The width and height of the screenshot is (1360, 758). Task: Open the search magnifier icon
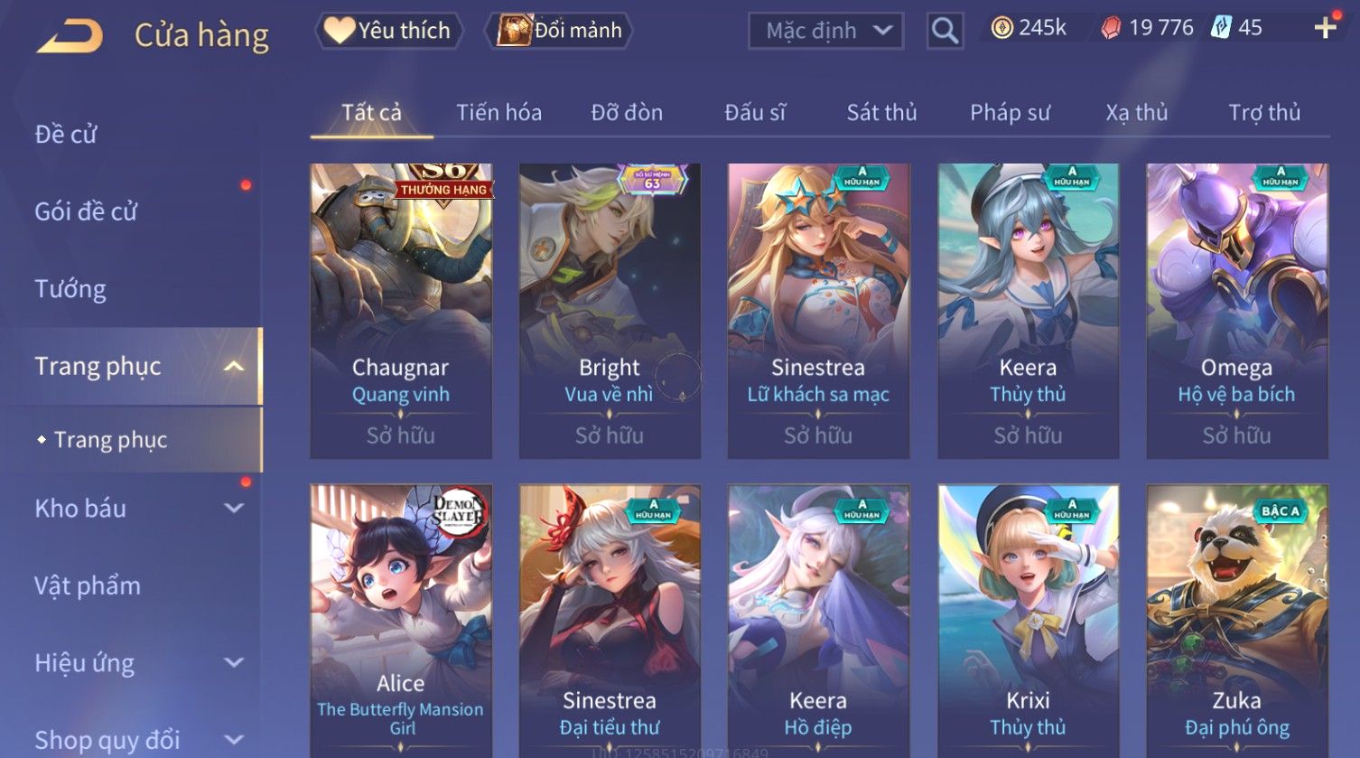point(945,31)
